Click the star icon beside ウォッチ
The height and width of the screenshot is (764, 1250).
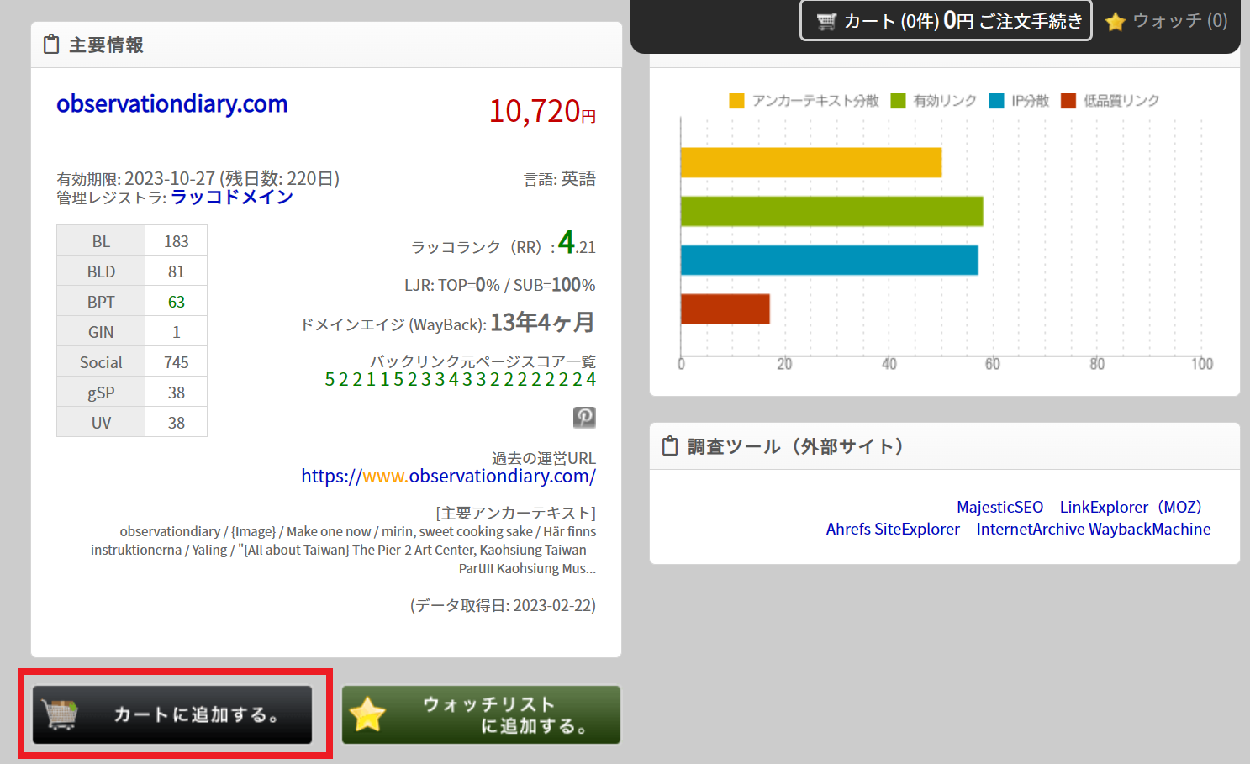pos(1116,22)
